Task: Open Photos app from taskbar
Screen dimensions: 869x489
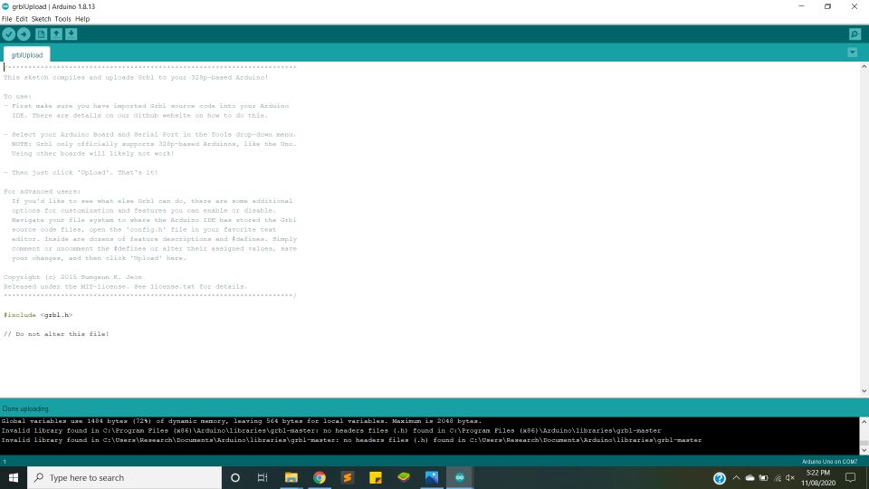Action: [432, 477]
